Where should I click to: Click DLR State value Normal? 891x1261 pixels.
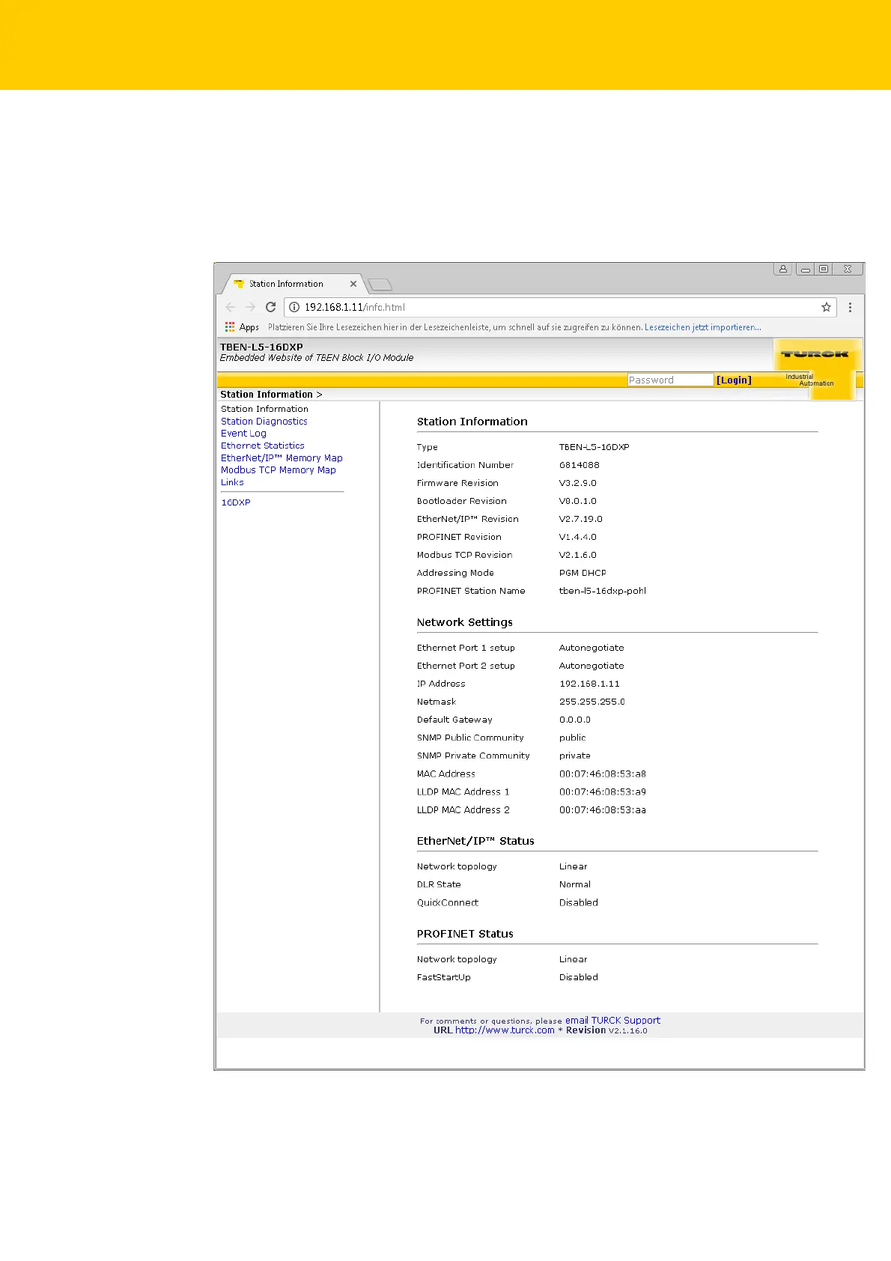click(574, 884)
